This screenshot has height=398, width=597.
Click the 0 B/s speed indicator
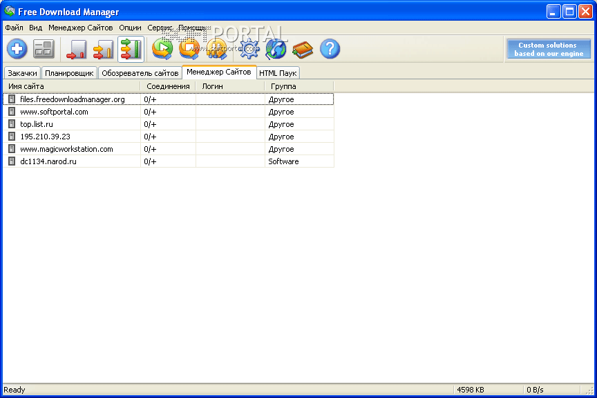pyautogui.click(x=535, y=390)
